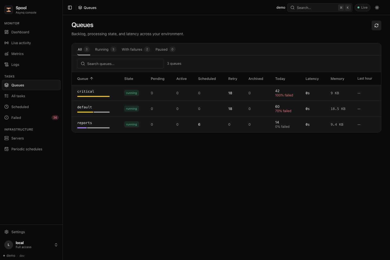
Task: Click the local user avatar
Action: (x=9, y=245)
